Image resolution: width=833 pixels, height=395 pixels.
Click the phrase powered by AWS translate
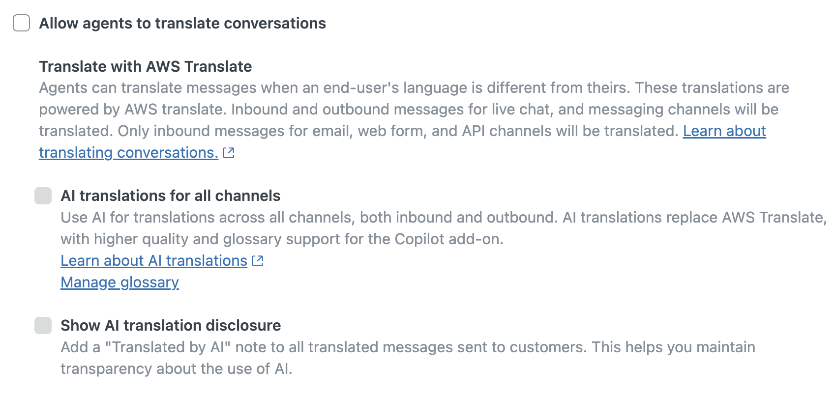133,110
